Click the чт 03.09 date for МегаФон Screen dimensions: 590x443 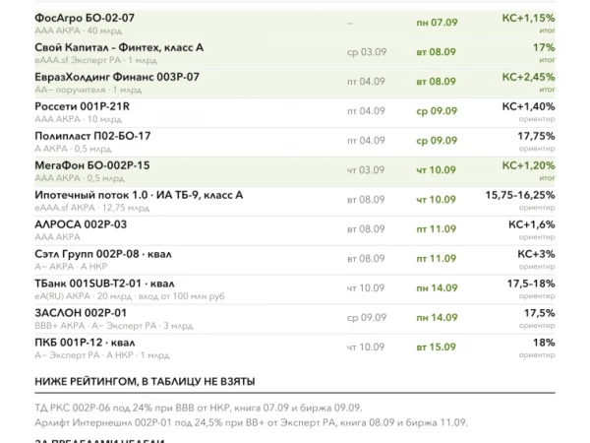366,170
